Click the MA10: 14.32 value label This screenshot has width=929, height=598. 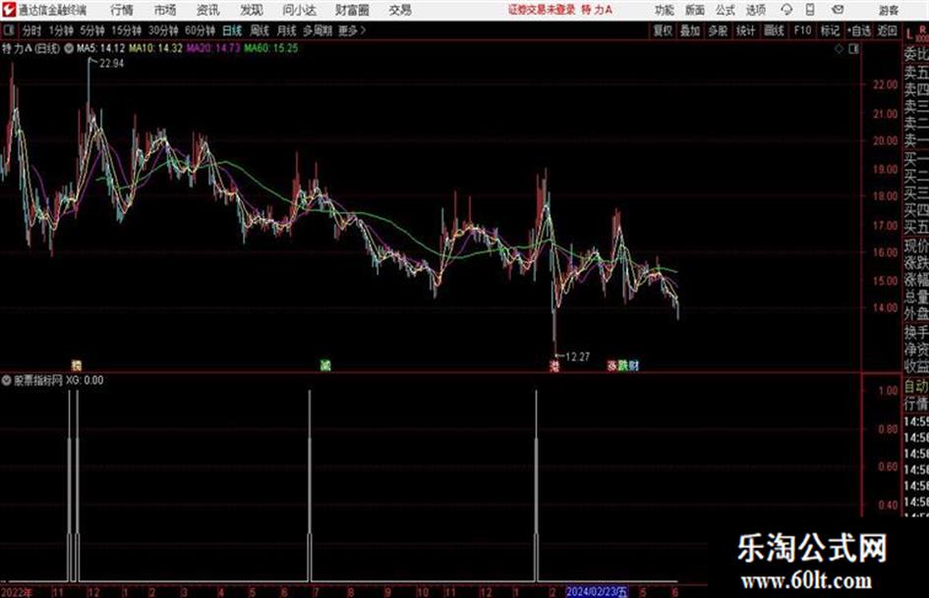tap(156, 48)
